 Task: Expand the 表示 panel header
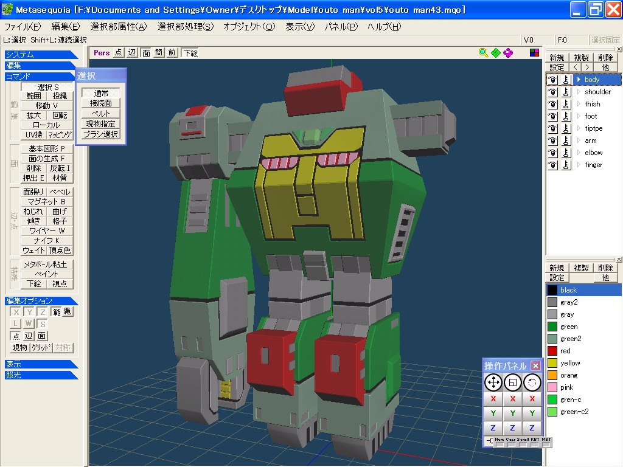pyautogui.click(x=41, y=364)
